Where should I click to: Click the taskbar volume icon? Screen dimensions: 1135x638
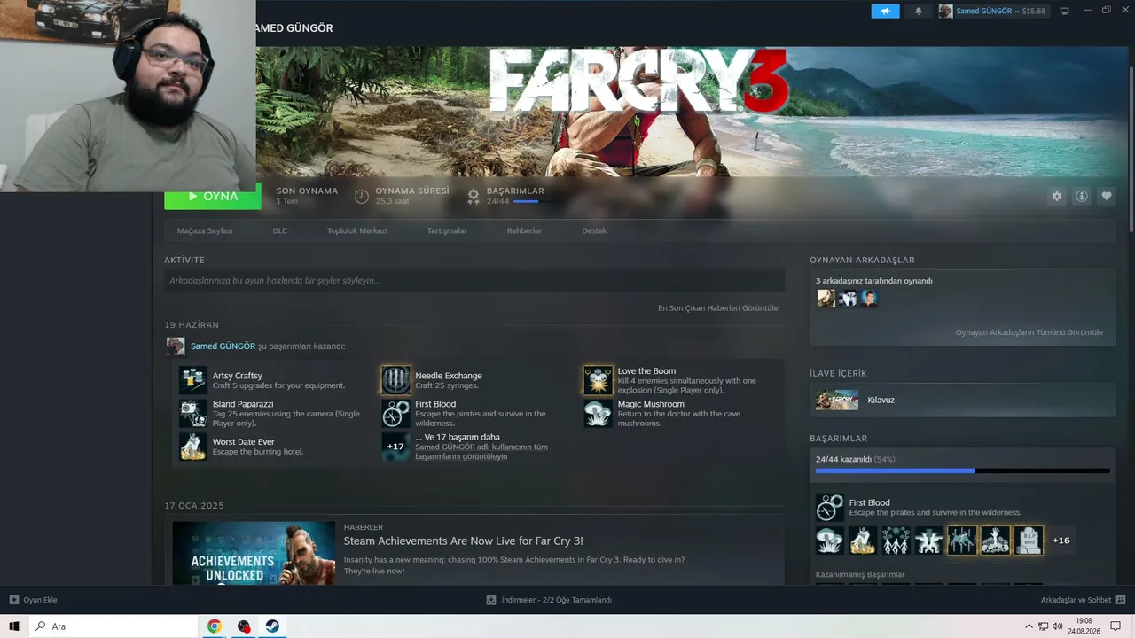pos(1057,626)
